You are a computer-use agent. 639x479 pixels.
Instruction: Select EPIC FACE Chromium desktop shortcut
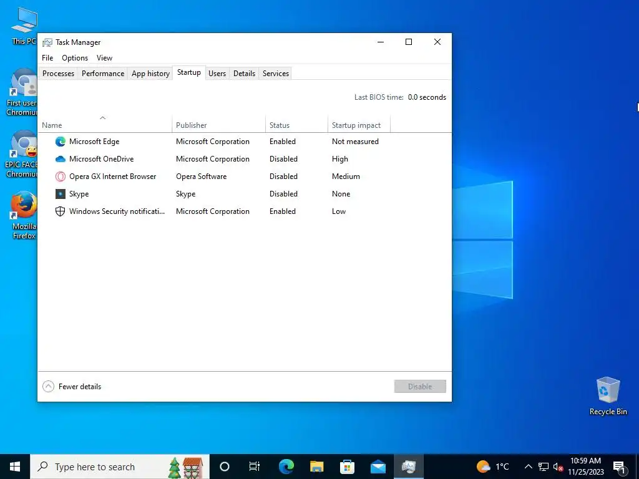[22, 154]
